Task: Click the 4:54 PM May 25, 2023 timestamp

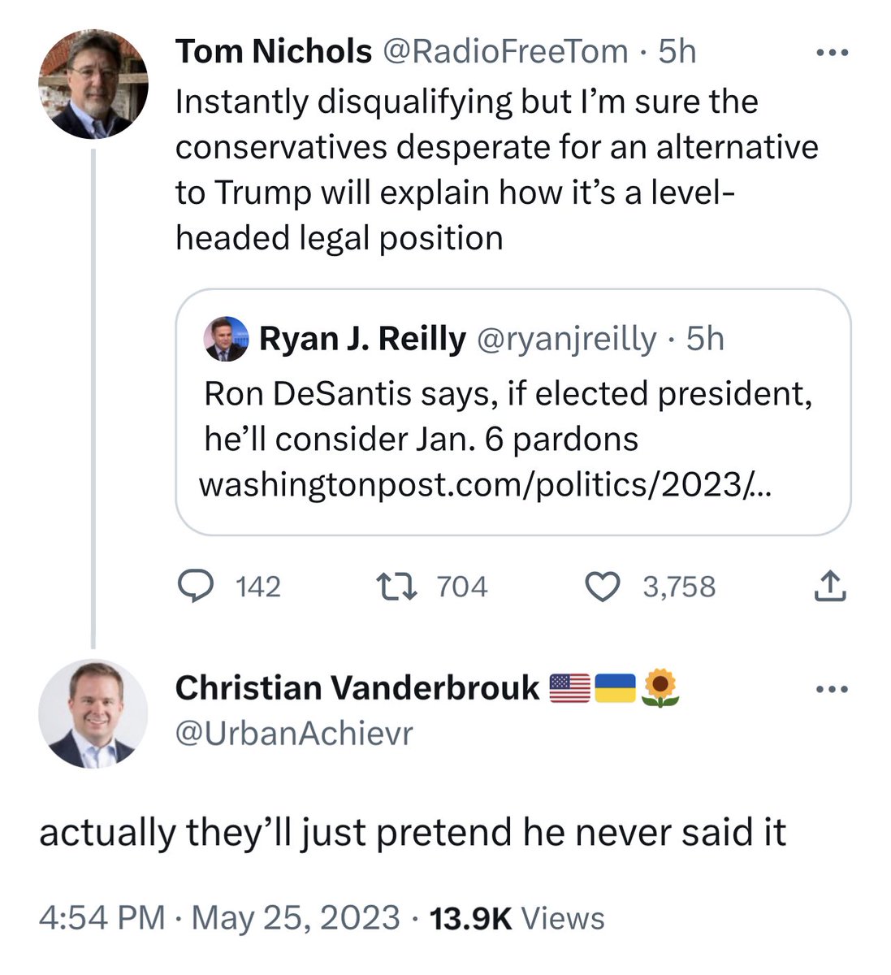Action: [x=219, y=918]
